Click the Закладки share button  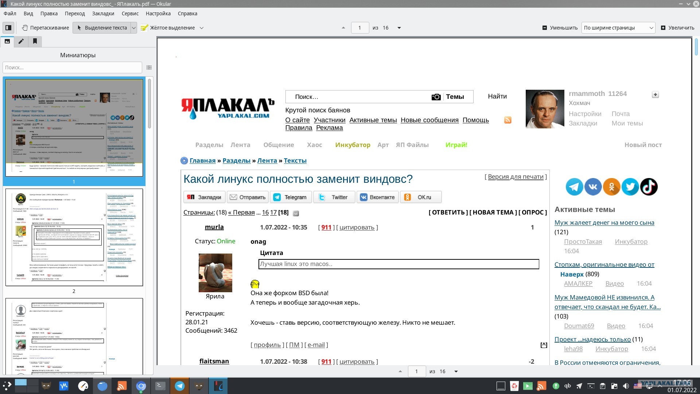[204, 197]
